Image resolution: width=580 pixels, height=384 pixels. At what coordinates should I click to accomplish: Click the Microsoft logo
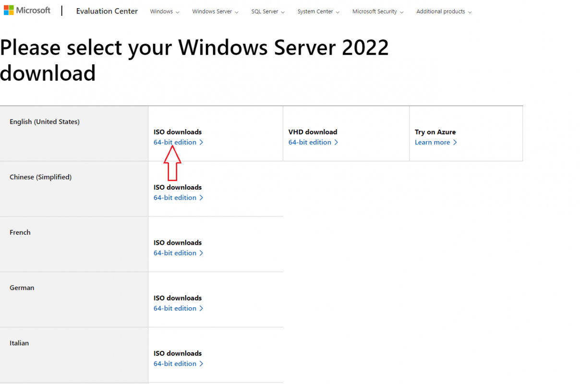tap(27, 10)
